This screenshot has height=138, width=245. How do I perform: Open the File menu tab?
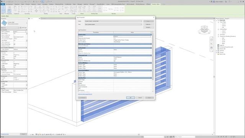(x=3, y=4)
